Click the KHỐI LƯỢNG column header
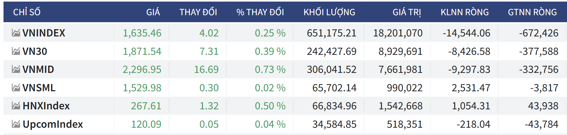This screenshot has height=135, width=567. (329, 12)
